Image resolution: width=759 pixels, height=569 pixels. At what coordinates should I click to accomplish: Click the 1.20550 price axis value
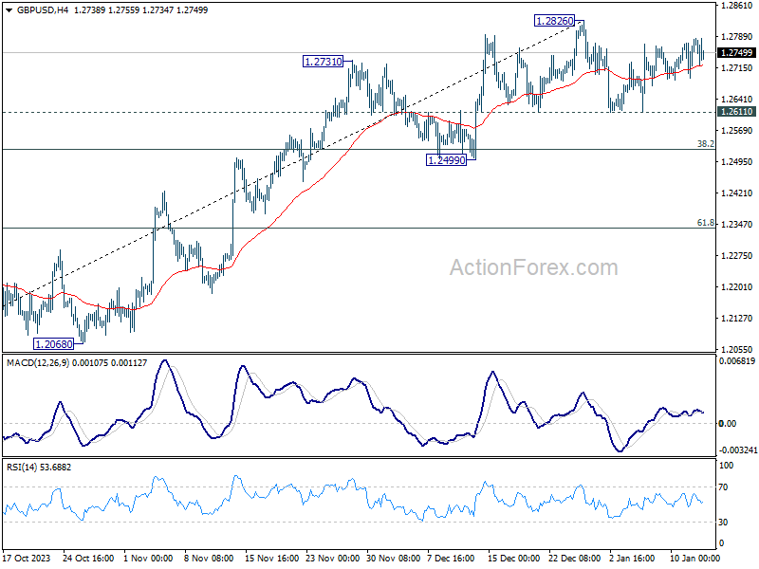pyautogui.click(x=737, y=349)
